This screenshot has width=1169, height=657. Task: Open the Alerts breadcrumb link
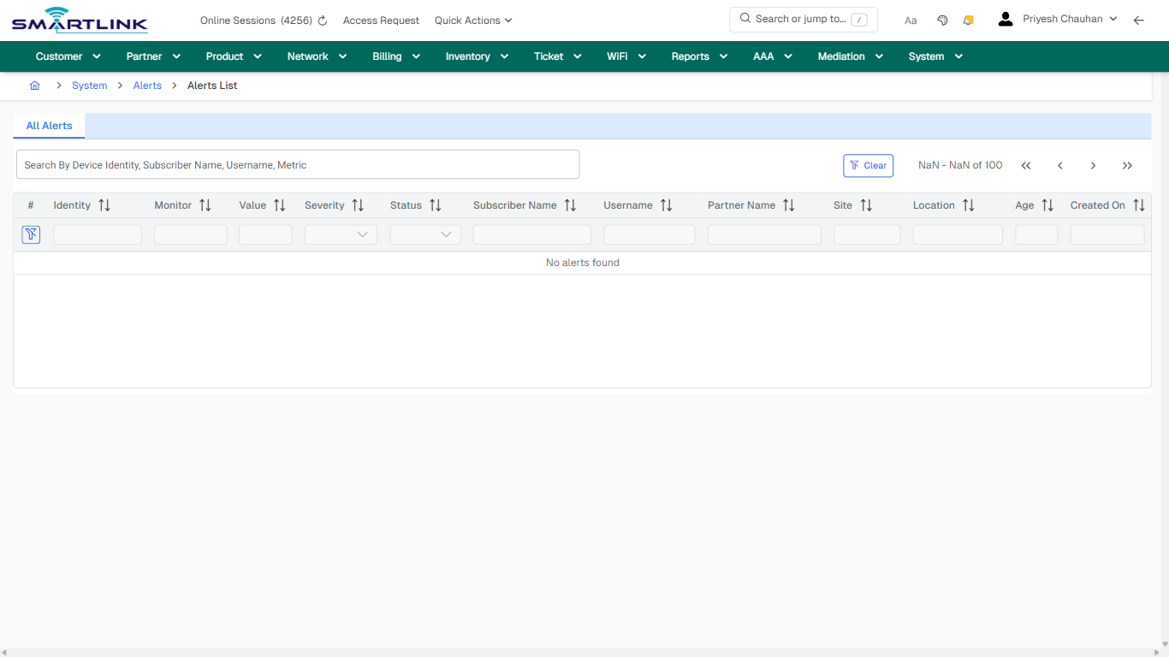click(x=147, y=86)
